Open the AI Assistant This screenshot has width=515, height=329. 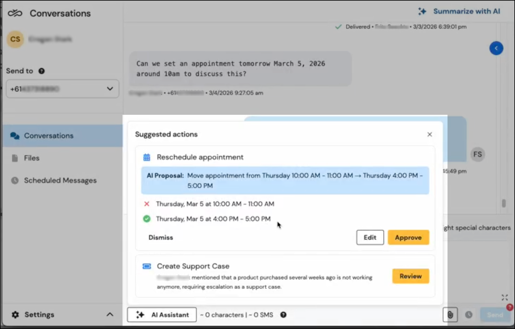click(x=162, y=315)
